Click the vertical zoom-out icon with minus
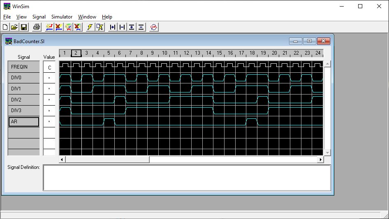The width and height of the screenshot is (389, 219). point(141,27)
